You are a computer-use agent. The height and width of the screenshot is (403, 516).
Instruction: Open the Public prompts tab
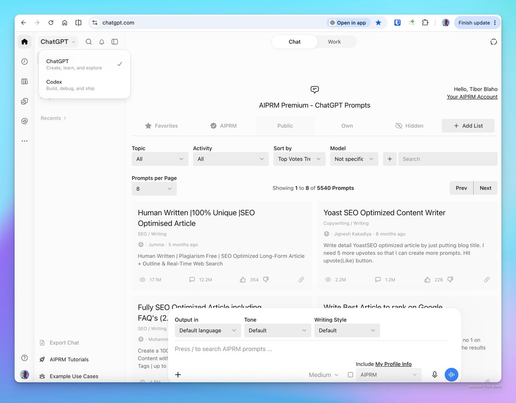point(285,126)
